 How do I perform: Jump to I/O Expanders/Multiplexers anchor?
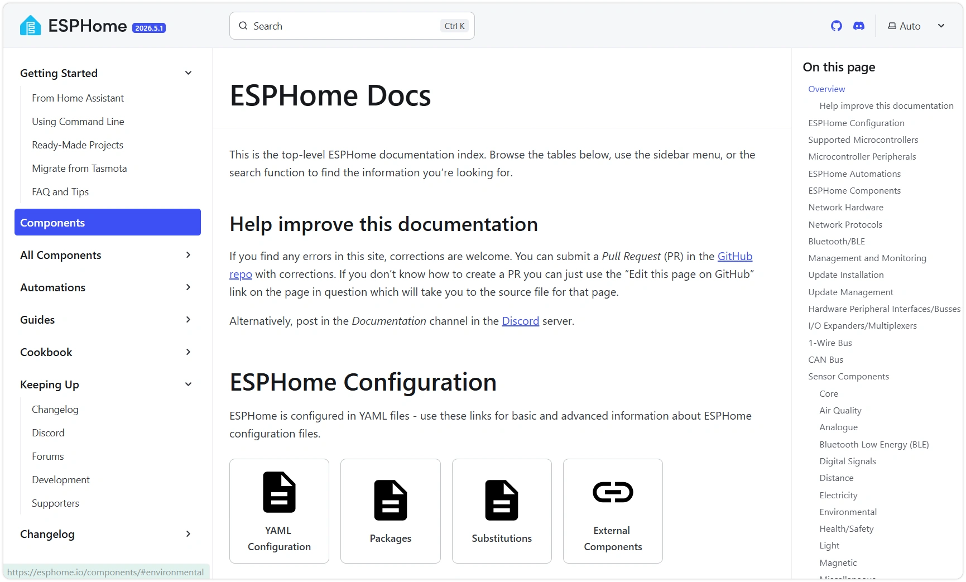pyautogui.click(x=862, y=325)
